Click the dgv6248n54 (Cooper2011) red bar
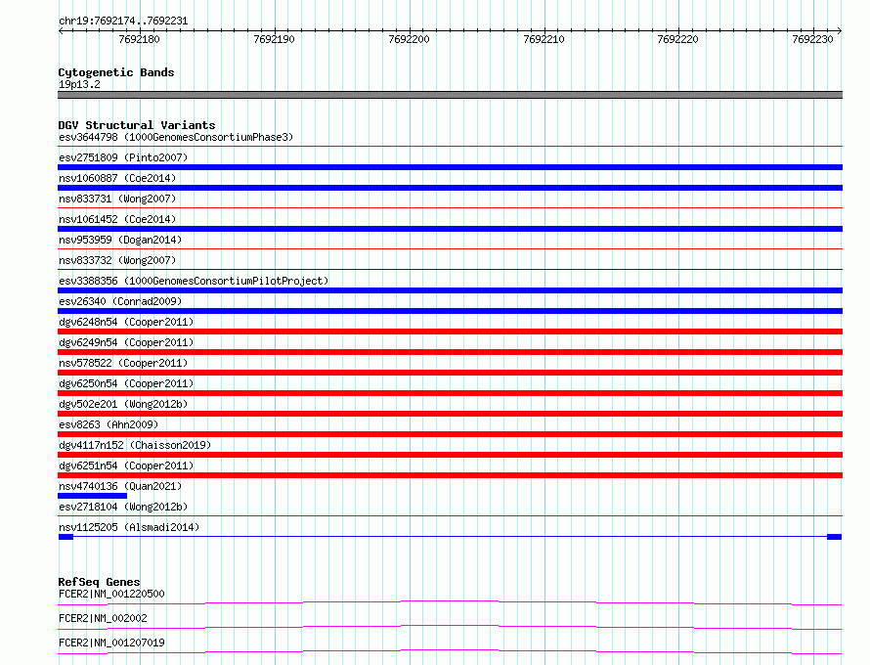 click(x=450, y=332)
